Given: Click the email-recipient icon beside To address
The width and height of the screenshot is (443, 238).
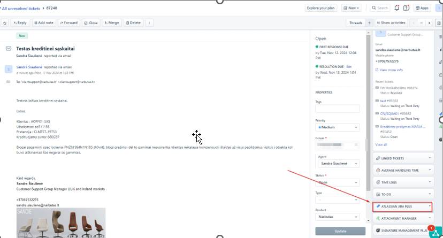Looking at the screenshot, I should pos(8,82).
